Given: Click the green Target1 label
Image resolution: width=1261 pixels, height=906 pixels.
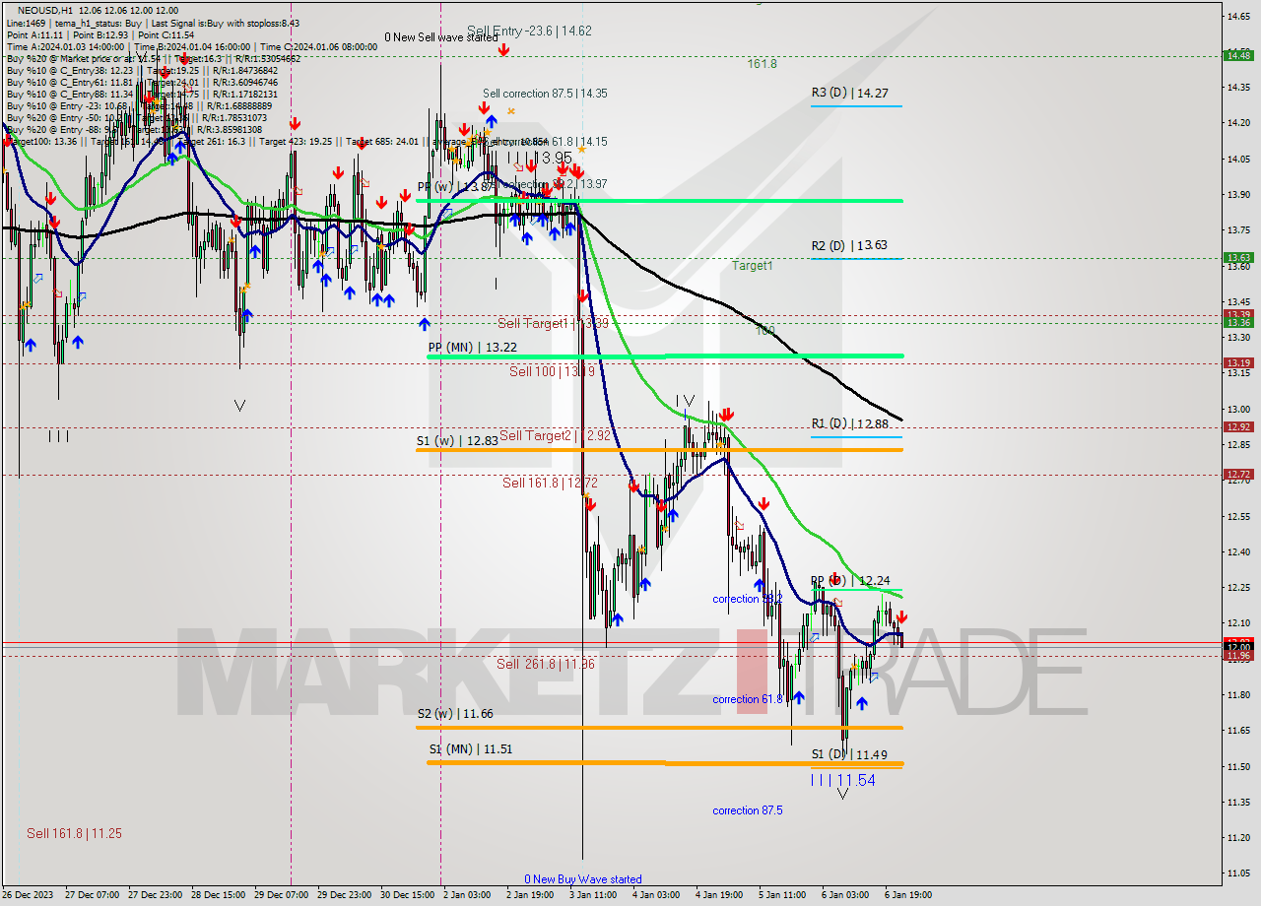Looking at the screenshot, I should click(753, 266).
